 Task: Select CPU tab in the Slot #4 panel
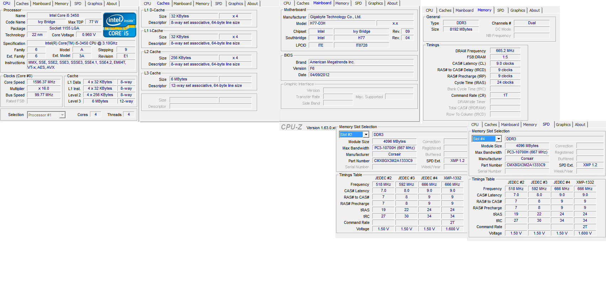pyautogui.click(x=475, y=125)
